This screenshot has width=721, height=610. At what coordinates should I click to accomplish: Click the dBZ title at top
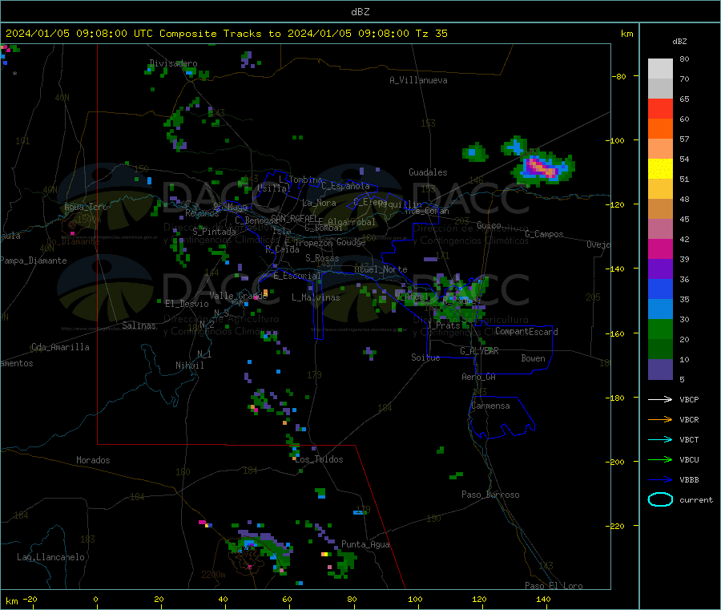[x=360, y=12]
